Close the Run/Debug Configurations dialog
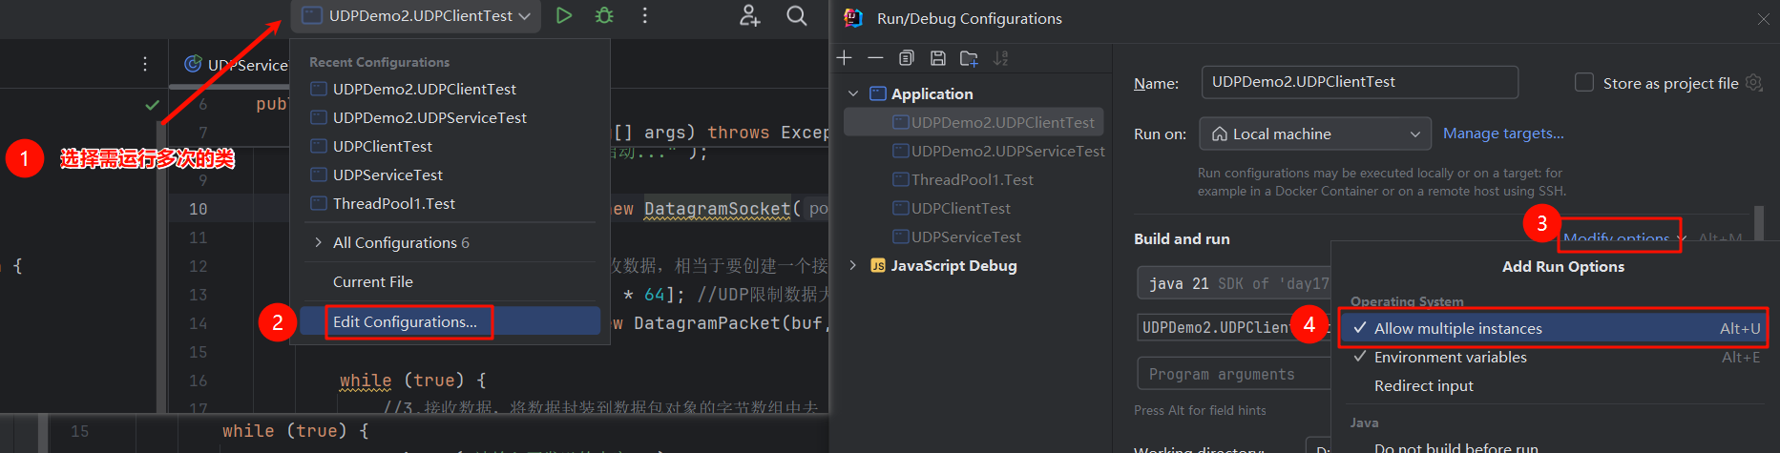This screenshot has height=453, width=1780. point(1763,19)
